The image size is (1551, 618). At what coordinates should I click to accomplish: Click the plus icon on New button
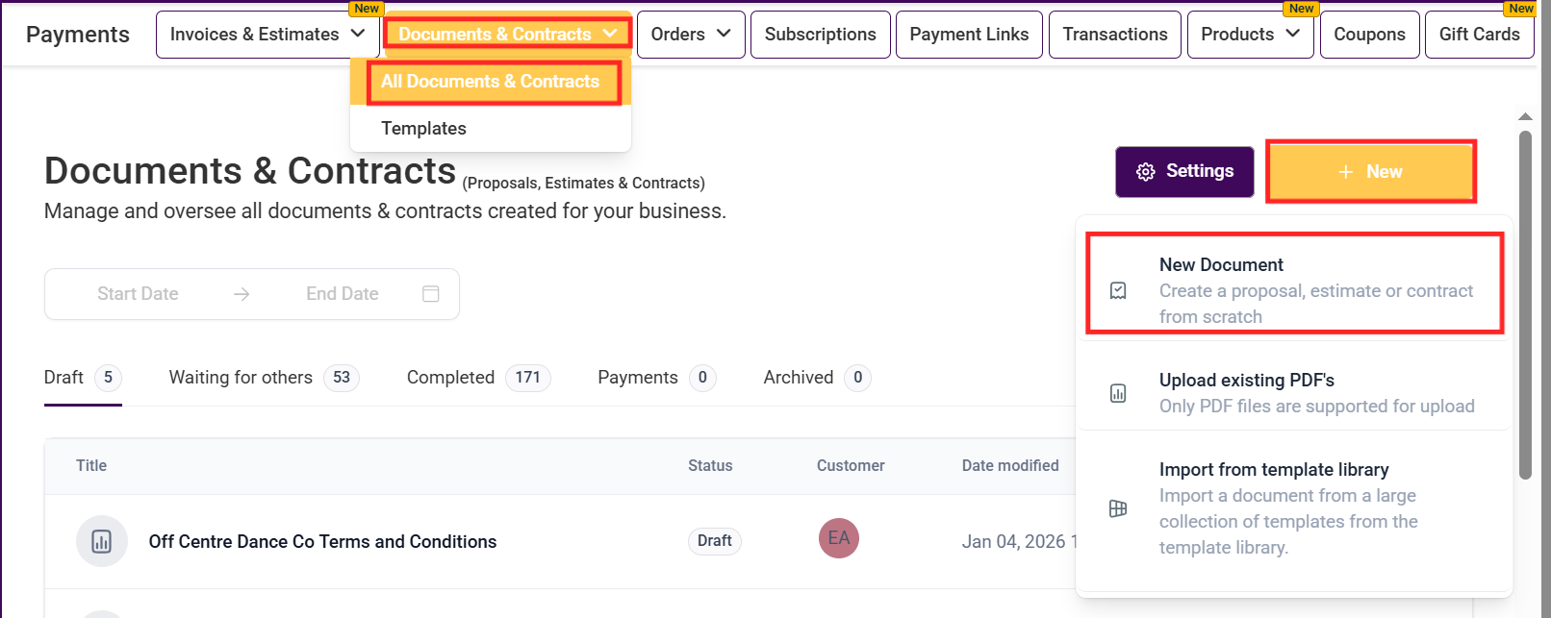tap(1346, 172)
